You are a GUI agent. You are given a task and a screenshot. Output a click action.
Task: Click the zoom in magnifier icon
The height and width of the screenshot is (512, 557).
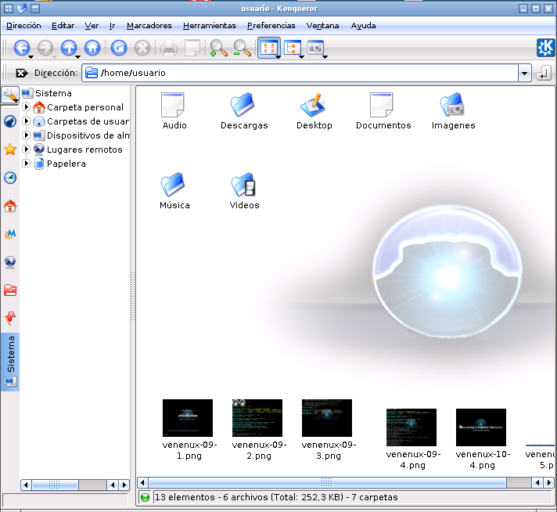(x=217, y=48)
